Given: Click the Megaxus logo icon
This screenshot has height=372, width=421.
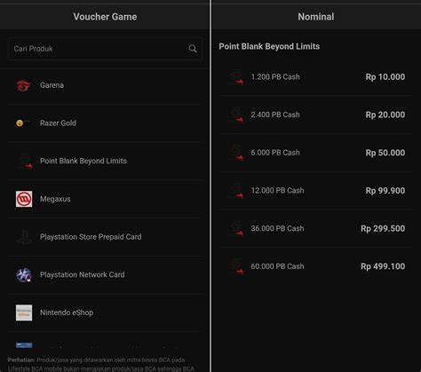Looking at the screenshot, I should coord(24,199).
